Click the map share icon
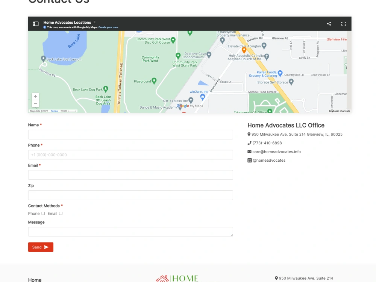The image size is (376, 282). click(x=329, y=23)
